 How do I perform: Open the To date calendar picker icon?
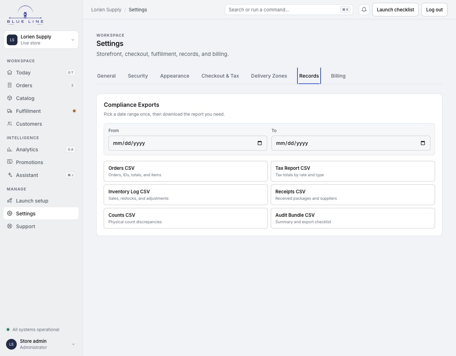tap(423, 143)
